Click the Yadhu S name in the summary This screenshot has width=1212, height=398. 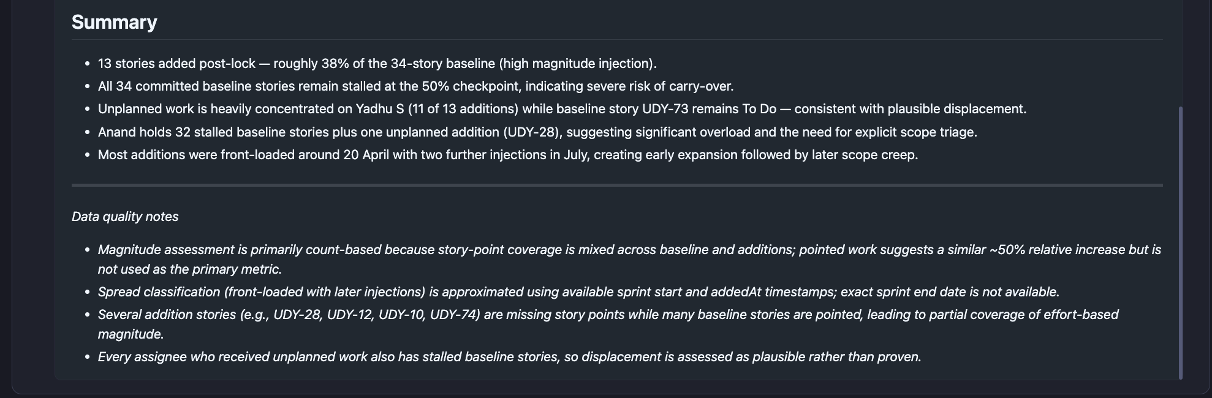[x=380, y=109]
